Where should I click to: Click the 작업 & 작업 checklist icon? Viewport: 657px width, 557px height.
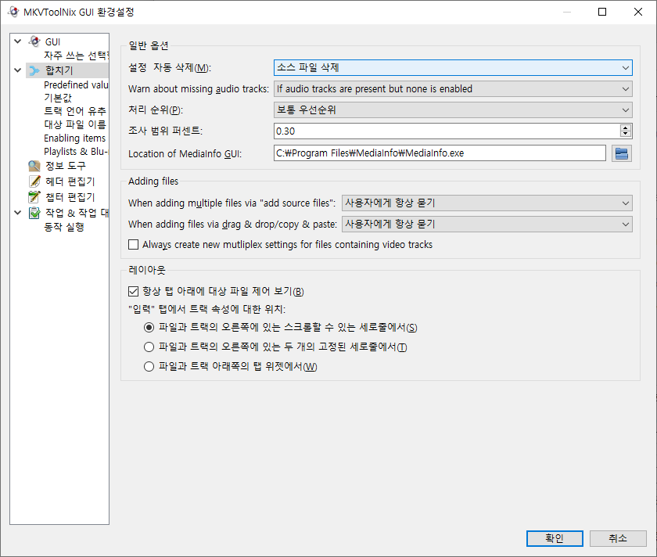pyautogui.click(x=34, y=213)
